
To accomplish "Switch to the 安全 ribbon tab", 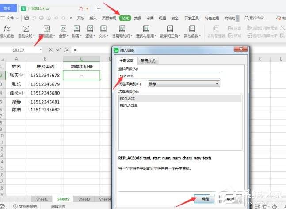I will (x=175, y=18).
